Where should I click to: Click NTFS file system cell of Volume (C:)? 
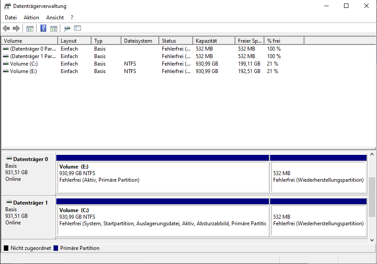130,64
